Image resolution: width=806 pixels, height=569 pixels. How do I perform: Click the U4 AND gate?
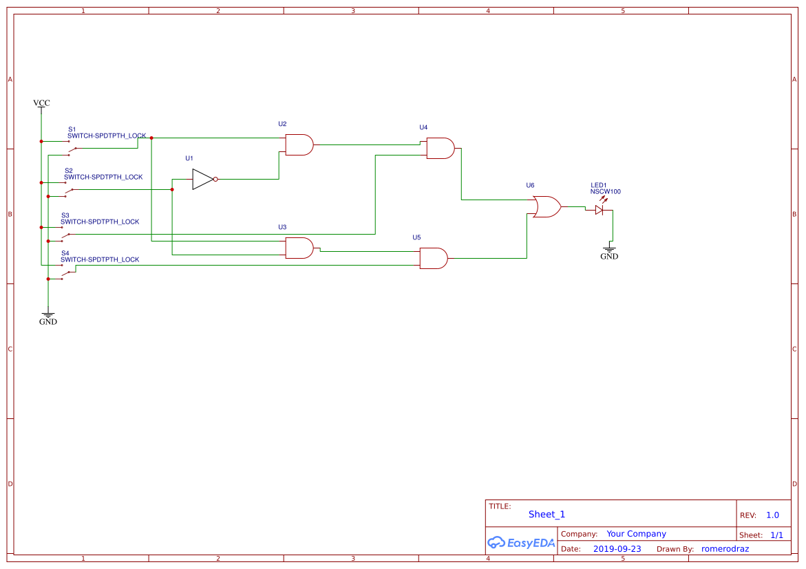[441, 148]
